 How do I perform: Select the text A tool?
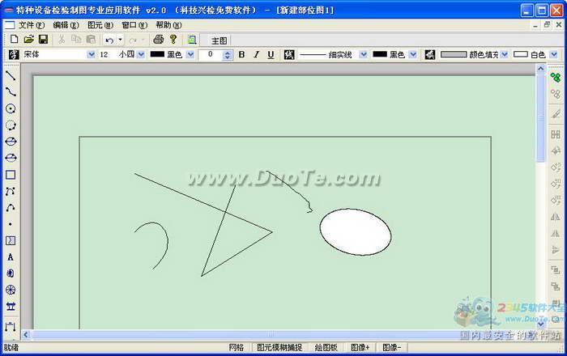tap(11, 257)
